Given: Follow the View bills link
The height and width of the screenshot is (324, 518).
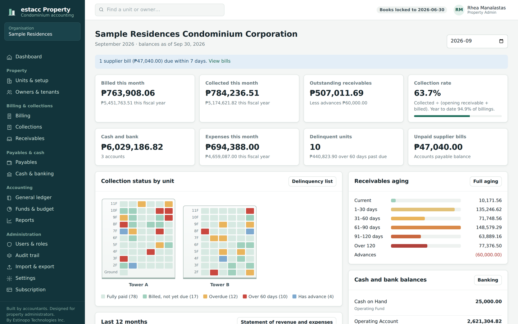Looking at the screenshot, I should pyautogui.click(x=219, y=61).
